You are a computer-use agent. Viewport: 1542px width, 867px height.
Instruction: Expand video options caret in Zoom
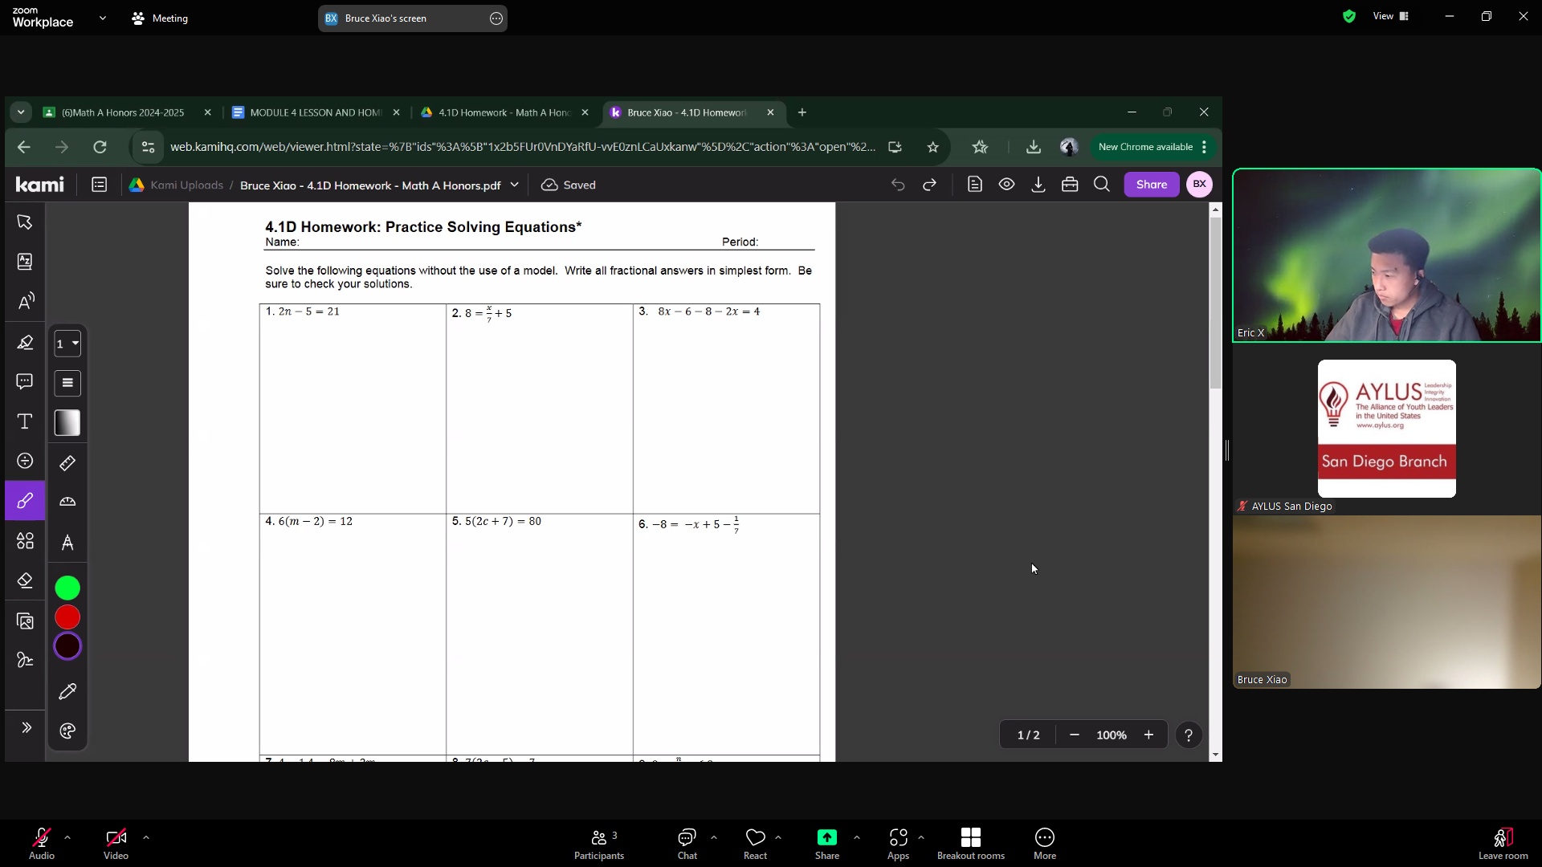tap(146, 837)
